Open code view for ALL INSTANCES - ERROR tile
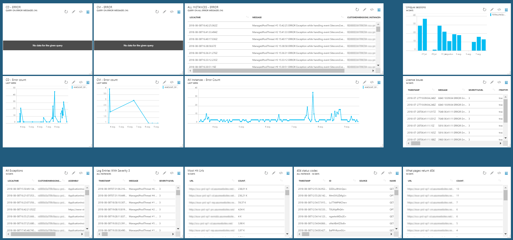 coord(372,10)
